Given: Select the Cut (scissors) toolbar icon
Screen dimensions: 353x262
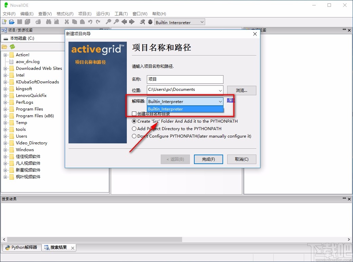Looking at the screenshot, I should (x=66, y=22).
